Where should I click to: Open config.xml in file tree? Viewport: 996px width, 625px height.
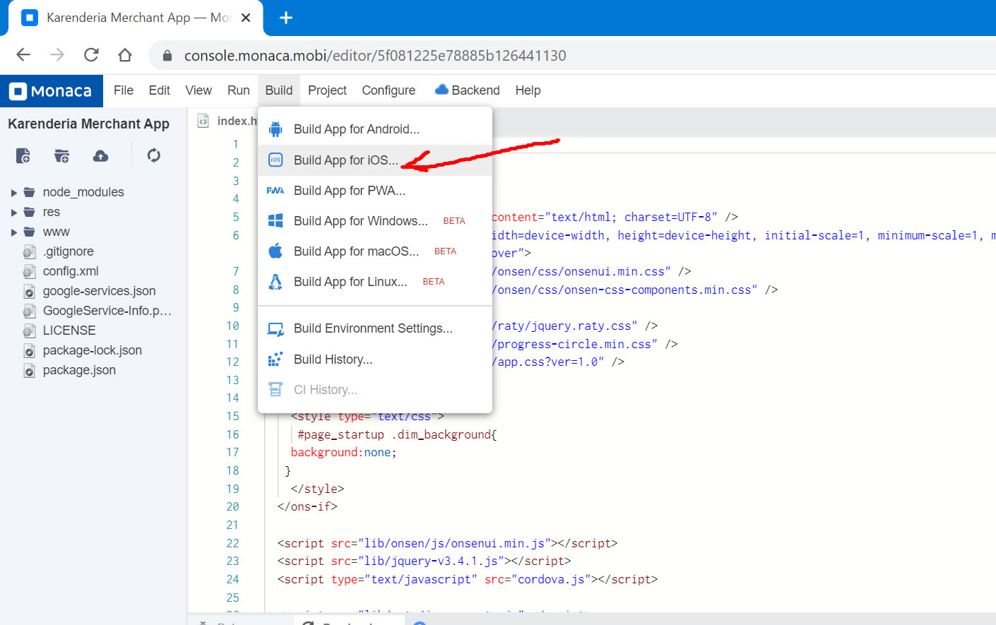pyautogui.click(x=70, y=271)
